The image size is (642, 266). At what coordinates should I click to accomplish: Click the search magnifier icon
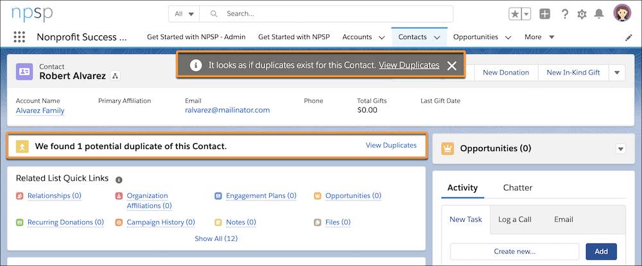point(214,13)
